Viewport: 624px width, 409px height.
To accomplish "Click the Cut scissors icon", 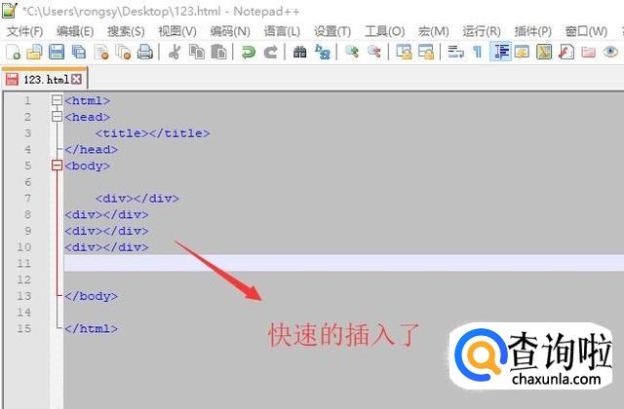I will point(175,52).
